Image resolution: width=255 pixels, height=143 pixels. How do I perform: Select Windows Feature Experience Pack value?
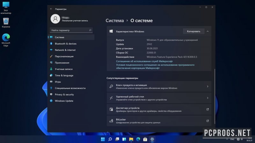(172, 57)
